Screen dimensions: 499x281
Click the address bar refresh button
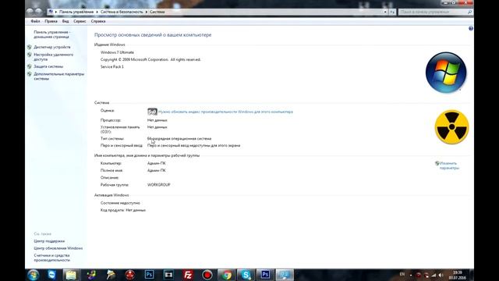click(x=392, y=12)
